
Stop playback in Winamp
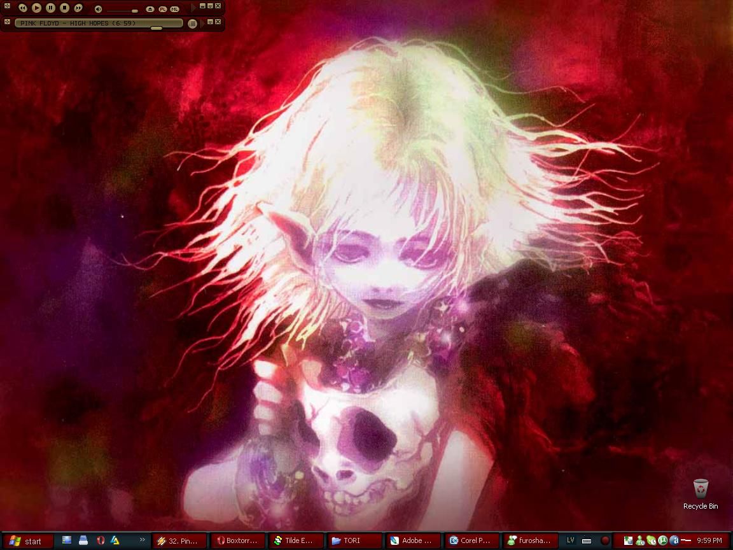pos(64,8)
